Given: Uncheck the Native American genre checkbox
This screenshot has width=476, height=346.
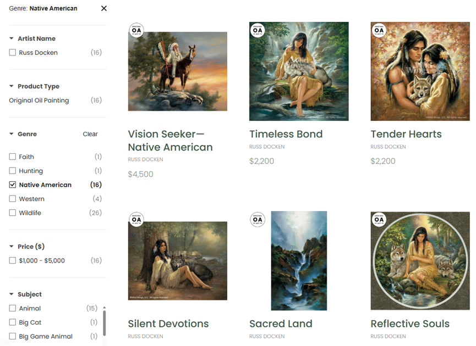Looking at the screenshot, I should pos(13,185).
